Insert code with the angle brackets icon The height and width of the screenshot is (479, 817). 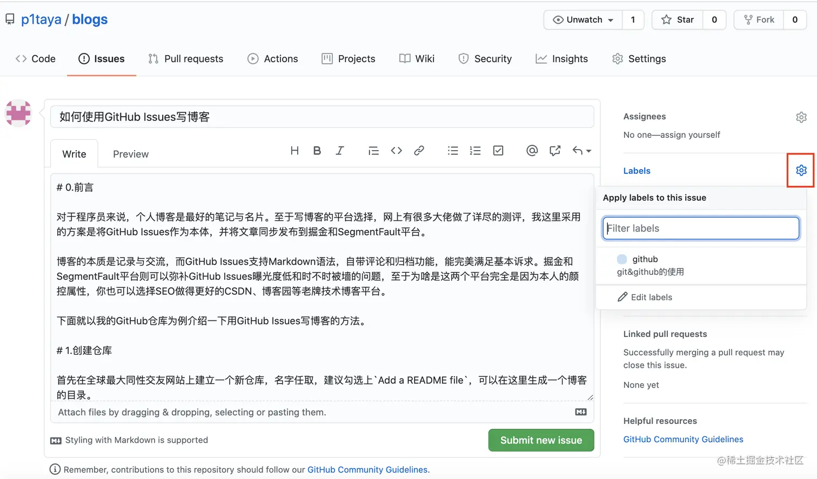397,151
